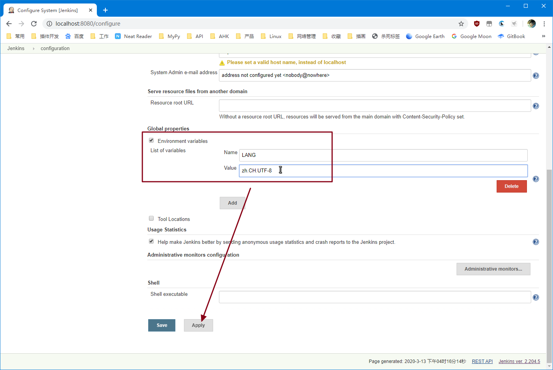Open a new browser tab
The image size is (553, 370).
click(x=105, y=10)
